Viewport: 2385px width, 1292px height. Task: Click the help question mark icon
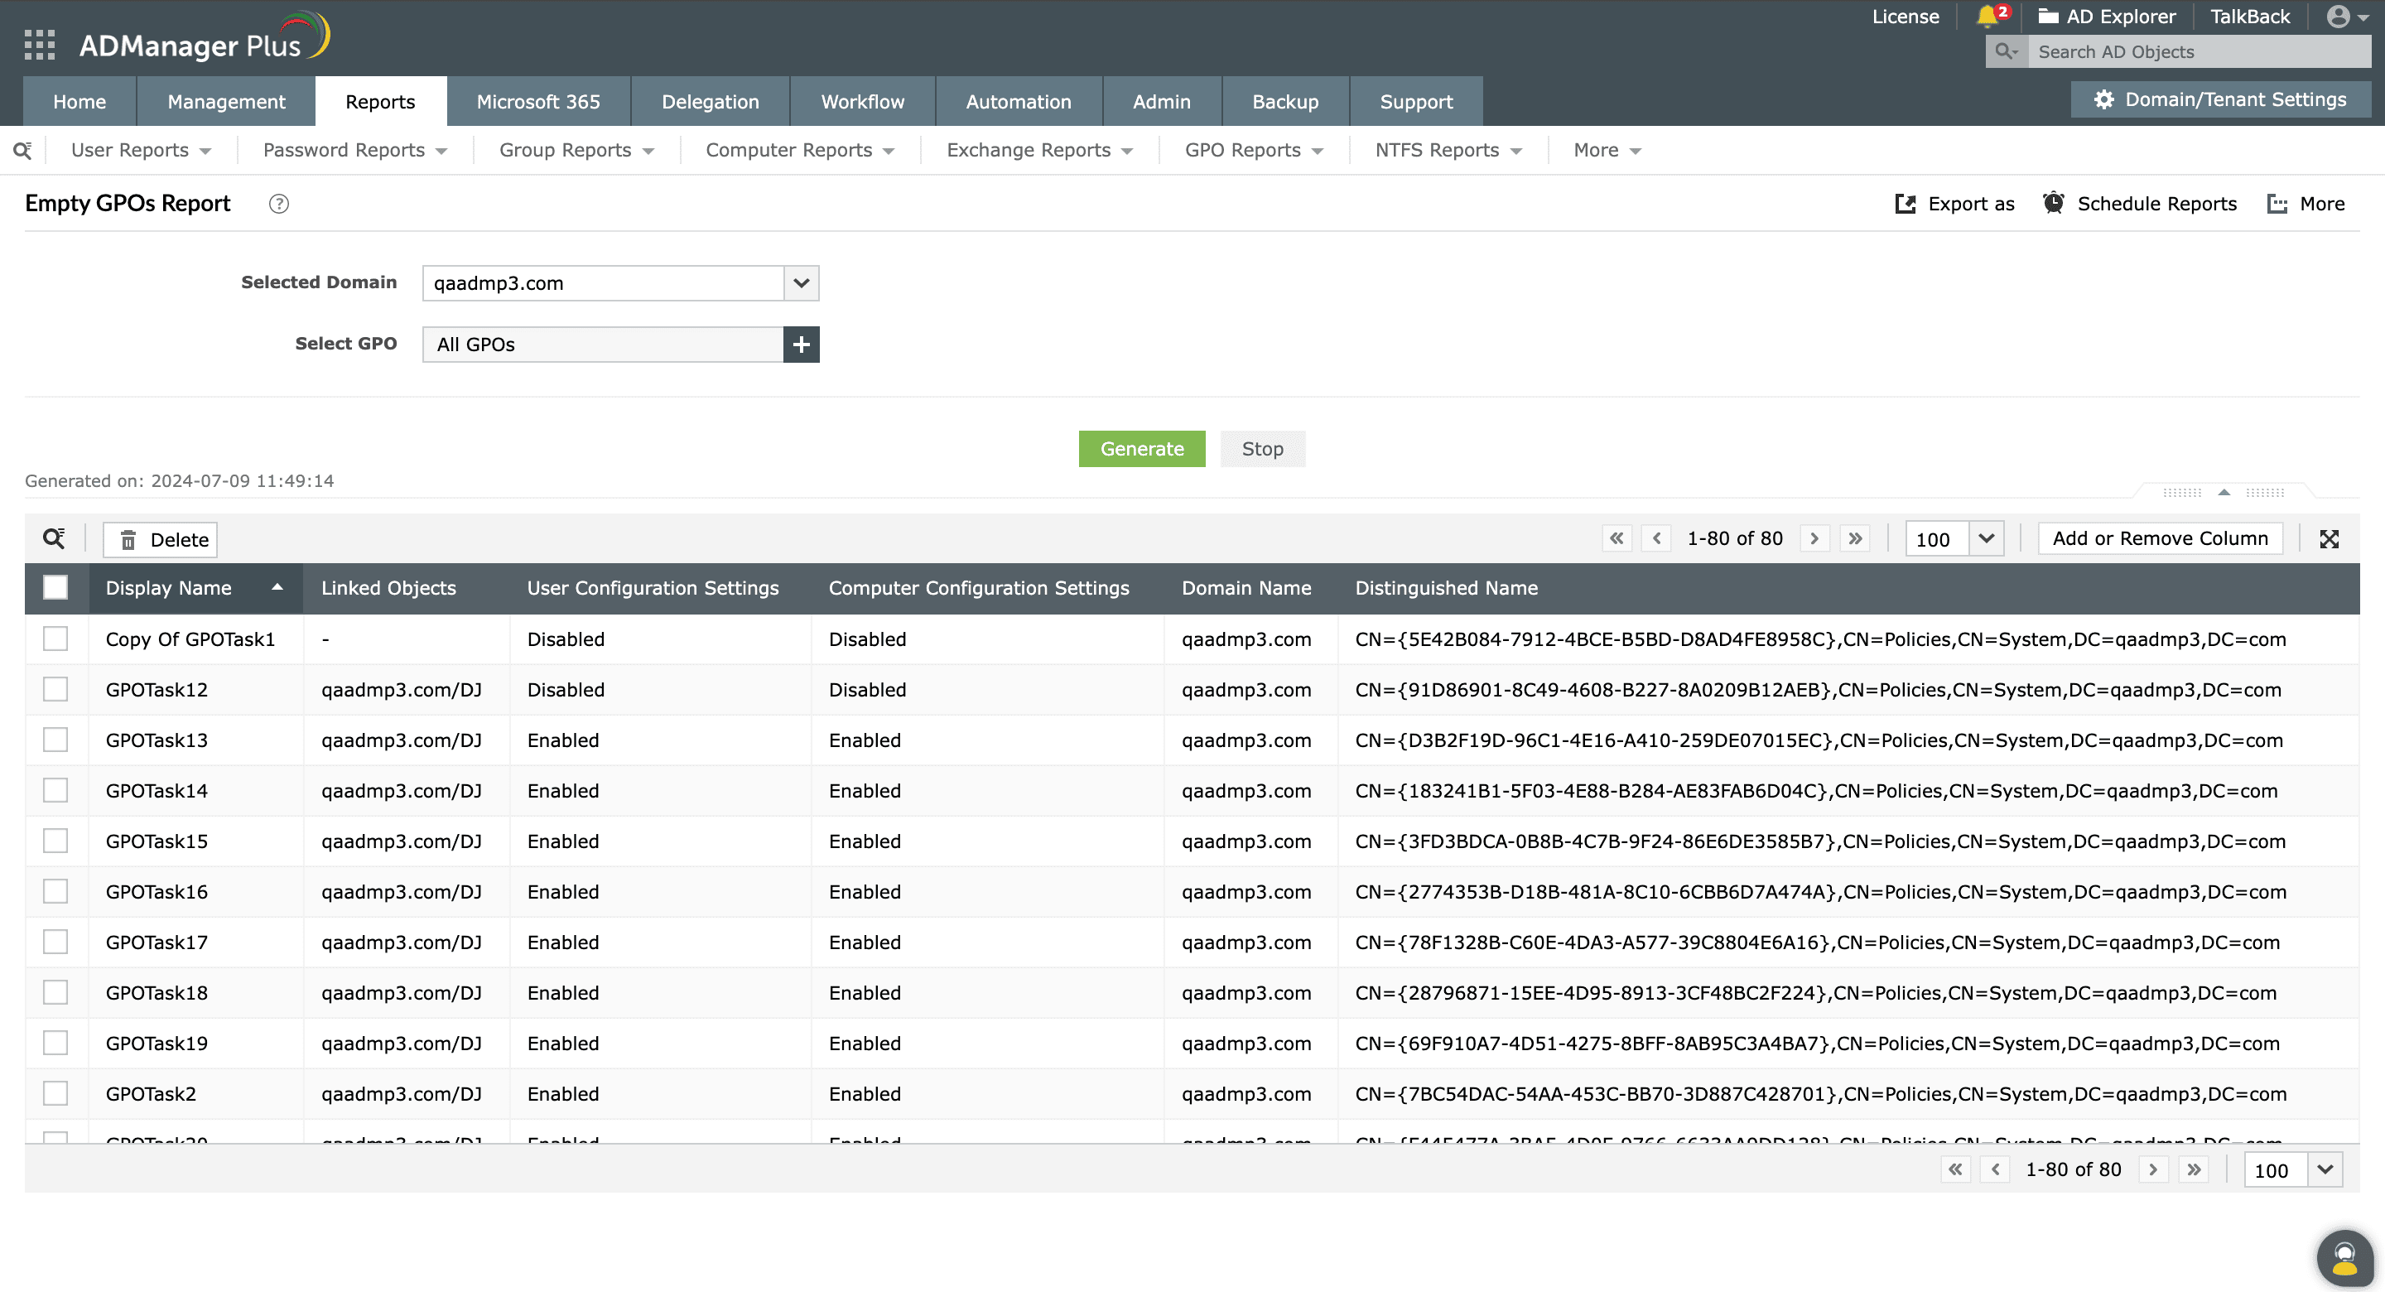[x=279, y=204]
